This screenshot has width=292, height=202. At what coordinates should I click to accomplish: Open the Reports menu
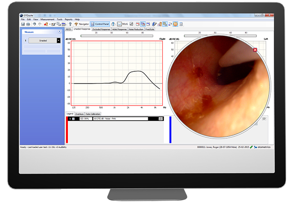pos(68,19)
